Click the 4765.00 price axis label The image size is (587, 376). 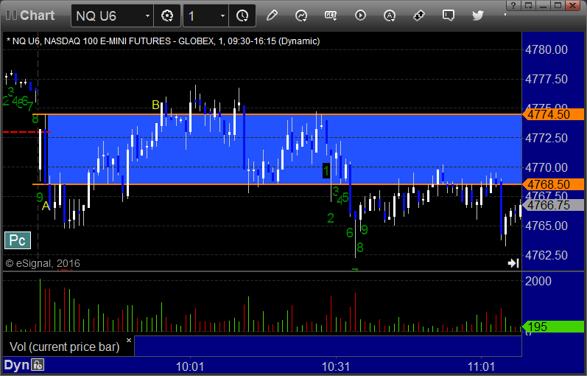tap(546, 226)
